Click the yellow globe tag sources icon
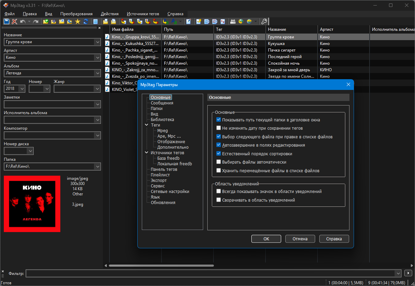415x286 pixels. [x=241, y=21]
